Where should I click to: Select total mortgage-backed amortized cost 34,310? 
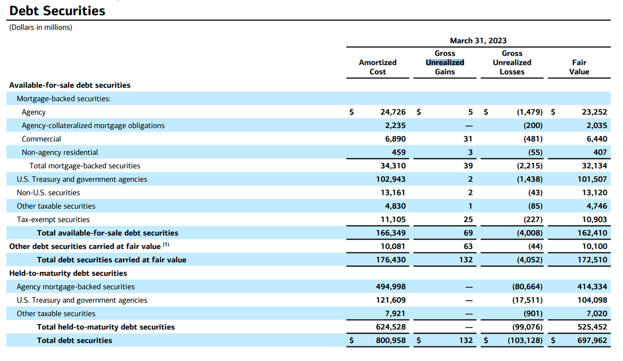[x=393, y=166]
